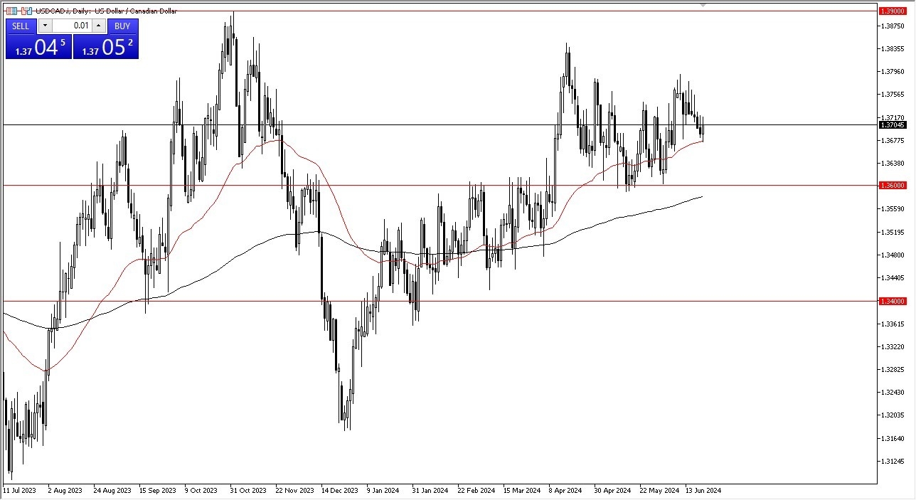The height and width of the screenshot is (500, 916).
Task: Click the chart shift triangle marker at top
Action: 703,6
